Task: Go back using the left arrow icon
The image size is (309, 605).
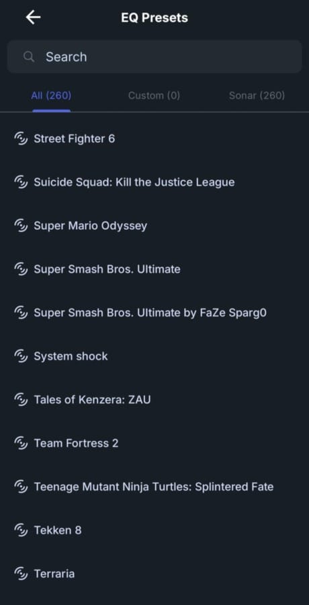Action: 33,17
